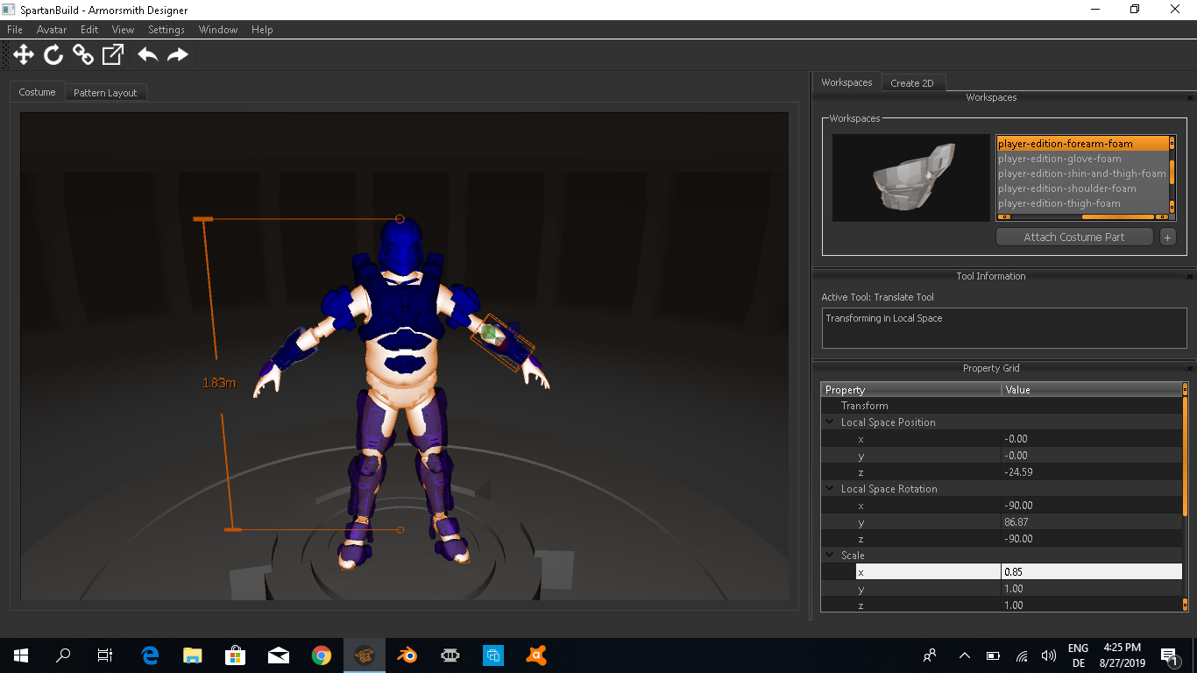The image size is (1197, 673).
Task: Close the Workspaces panel with its X
Action: click(1190, 98)
